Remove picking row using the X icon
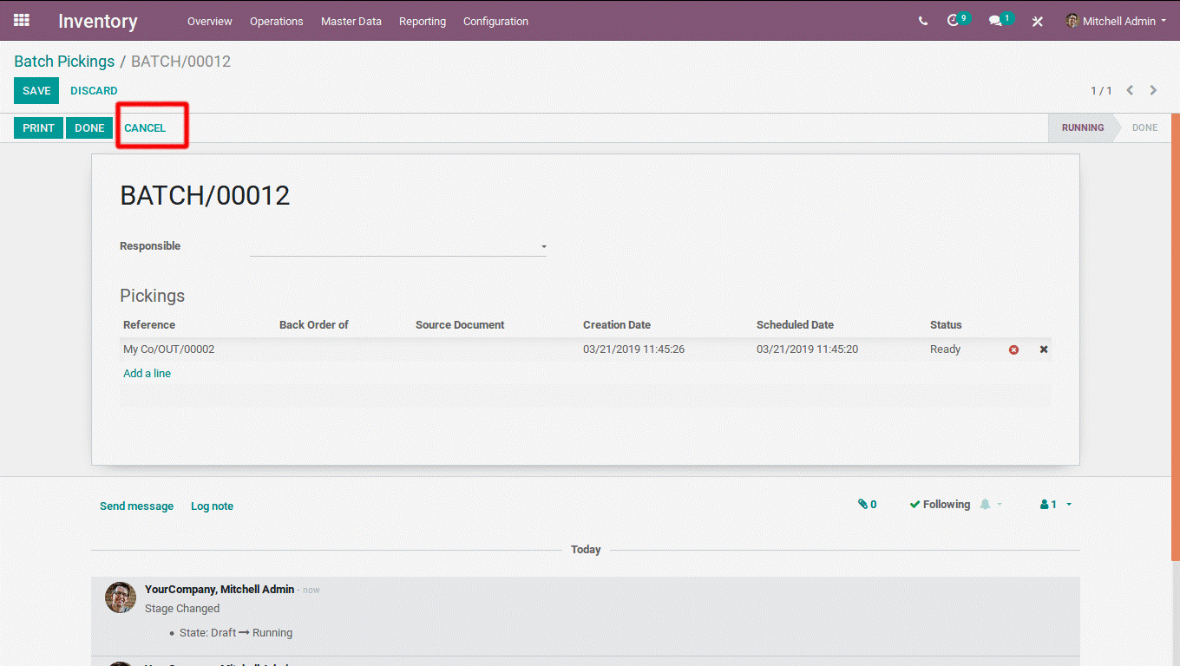Viewport: 1180px width, 666px height. coord(1044,349)
